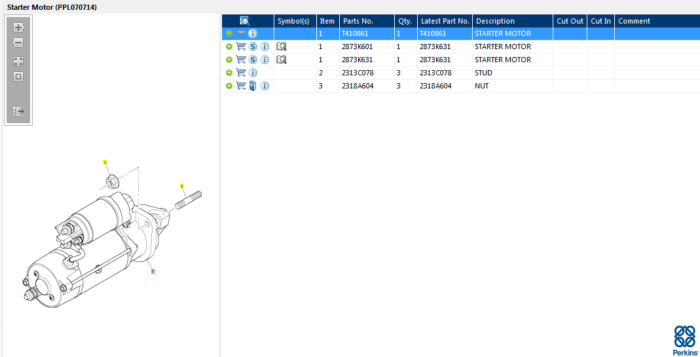Viewport: 700px width, 357px height.
Task: Add NUT 2318A604 to cart
Action: pyautogui.click(x=241, y=86)
